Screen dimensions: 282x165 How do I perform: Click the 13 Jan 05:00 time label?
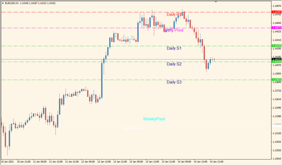click(x=136, y=162)
